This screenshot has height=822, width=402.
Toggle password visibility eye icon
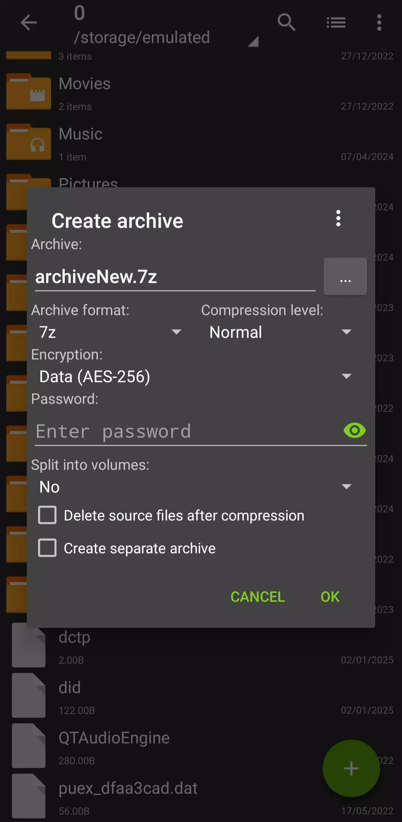(354, 431)
